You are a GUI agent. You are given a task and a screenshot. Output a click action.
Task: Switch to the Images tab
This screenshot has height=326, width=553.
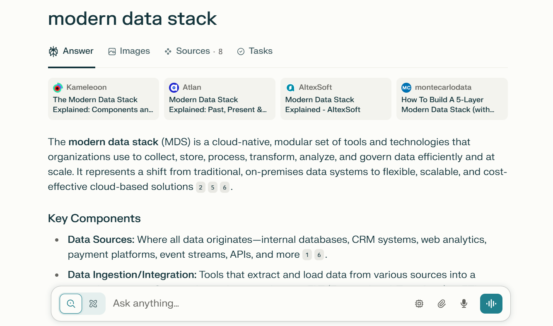[x=129, y=51]
